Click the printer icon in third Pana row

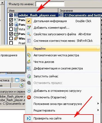(x=16, y=34)
